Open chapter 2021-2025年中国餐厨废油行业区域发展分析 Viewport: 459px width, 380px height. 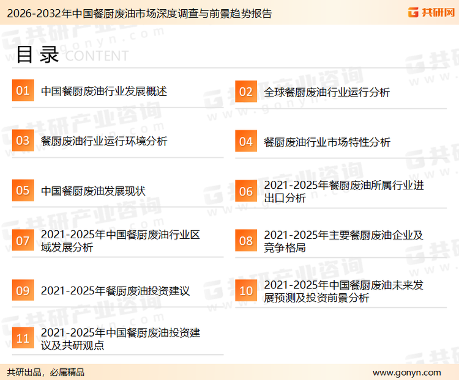pos(121,241)
